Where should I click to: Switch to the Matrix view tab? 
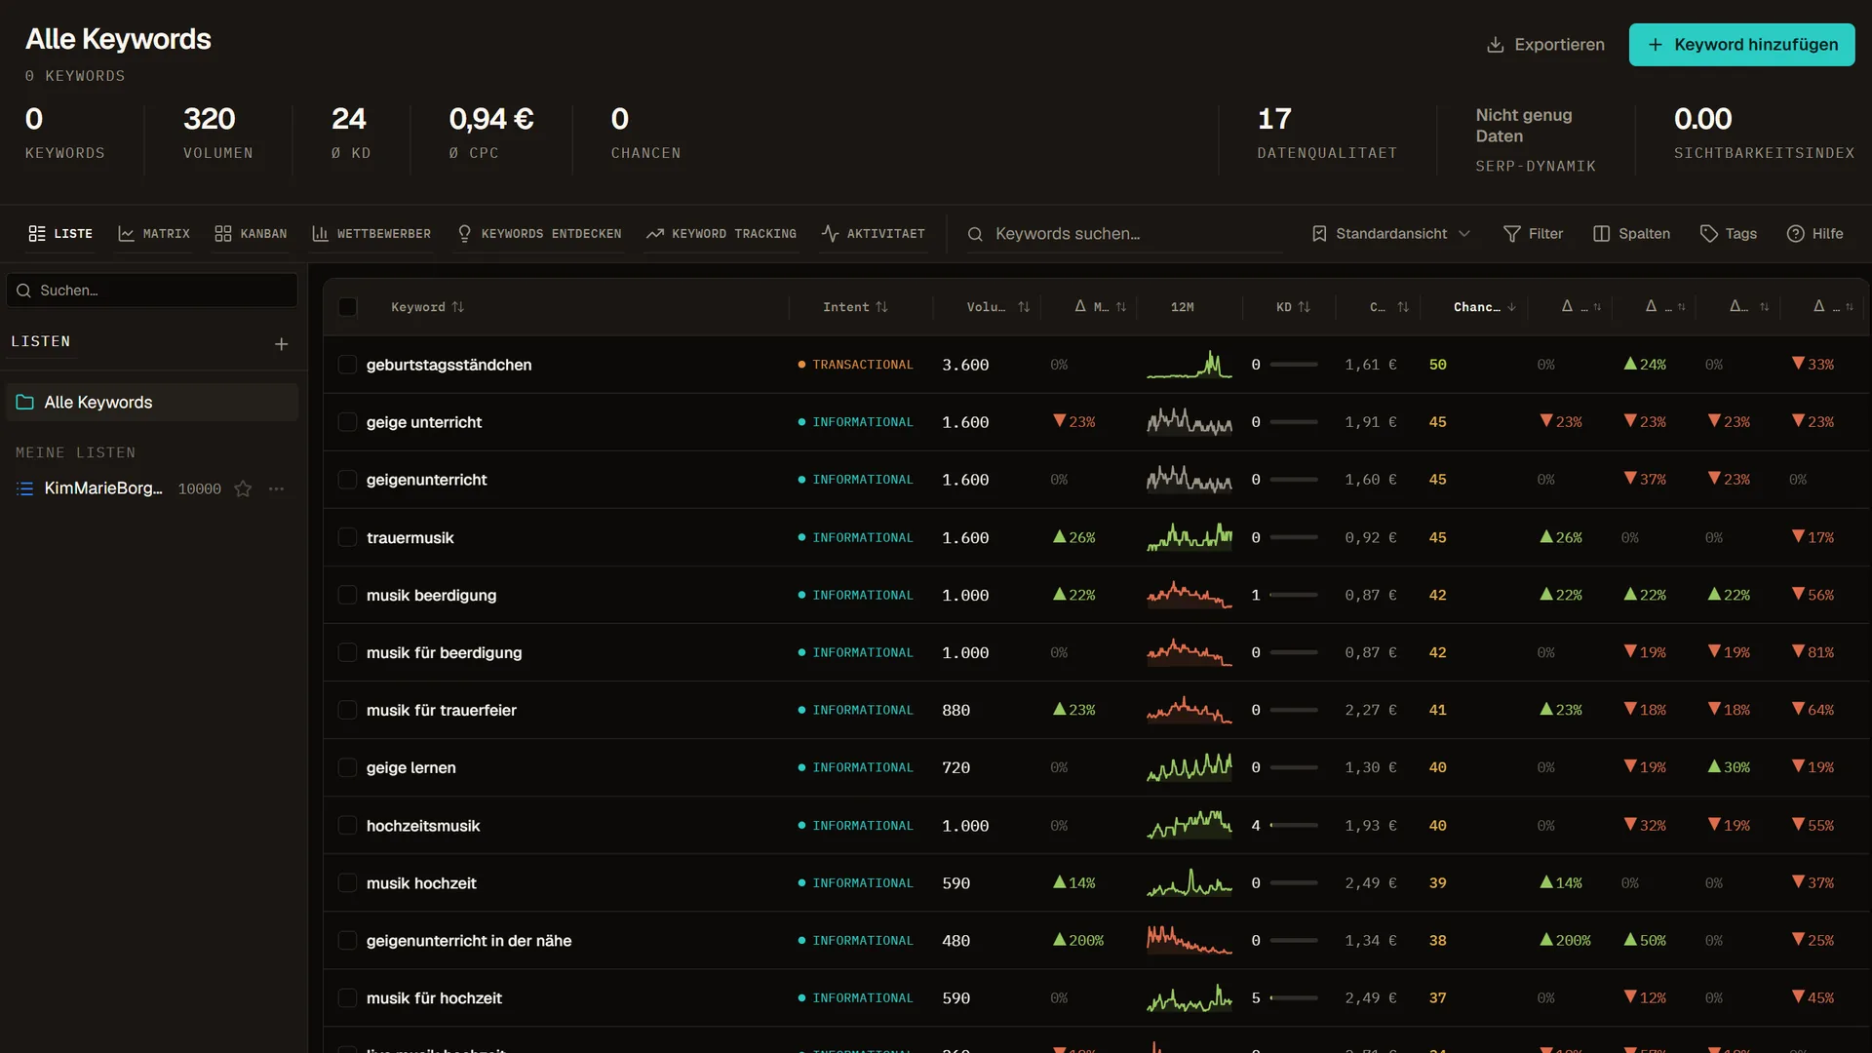[x=154, y=234]
